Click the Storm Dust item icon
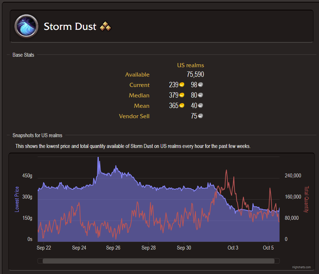This screenshot has width=319, height=274. coord(26,26)
